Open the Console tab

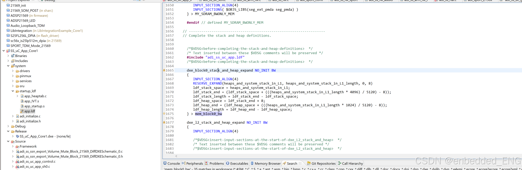[172, 163]
